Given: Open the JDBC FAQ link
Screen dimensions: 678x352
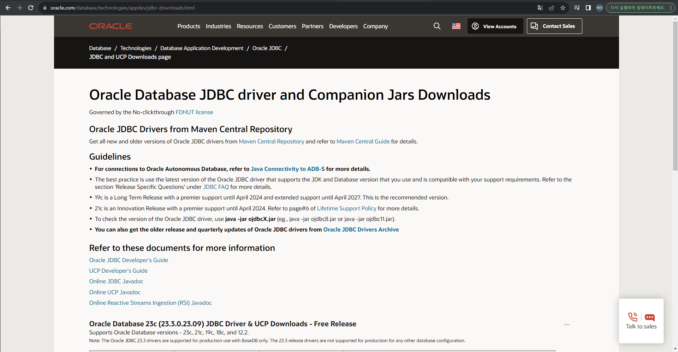Looking at the screenshot, I should [x=216, y=187].
